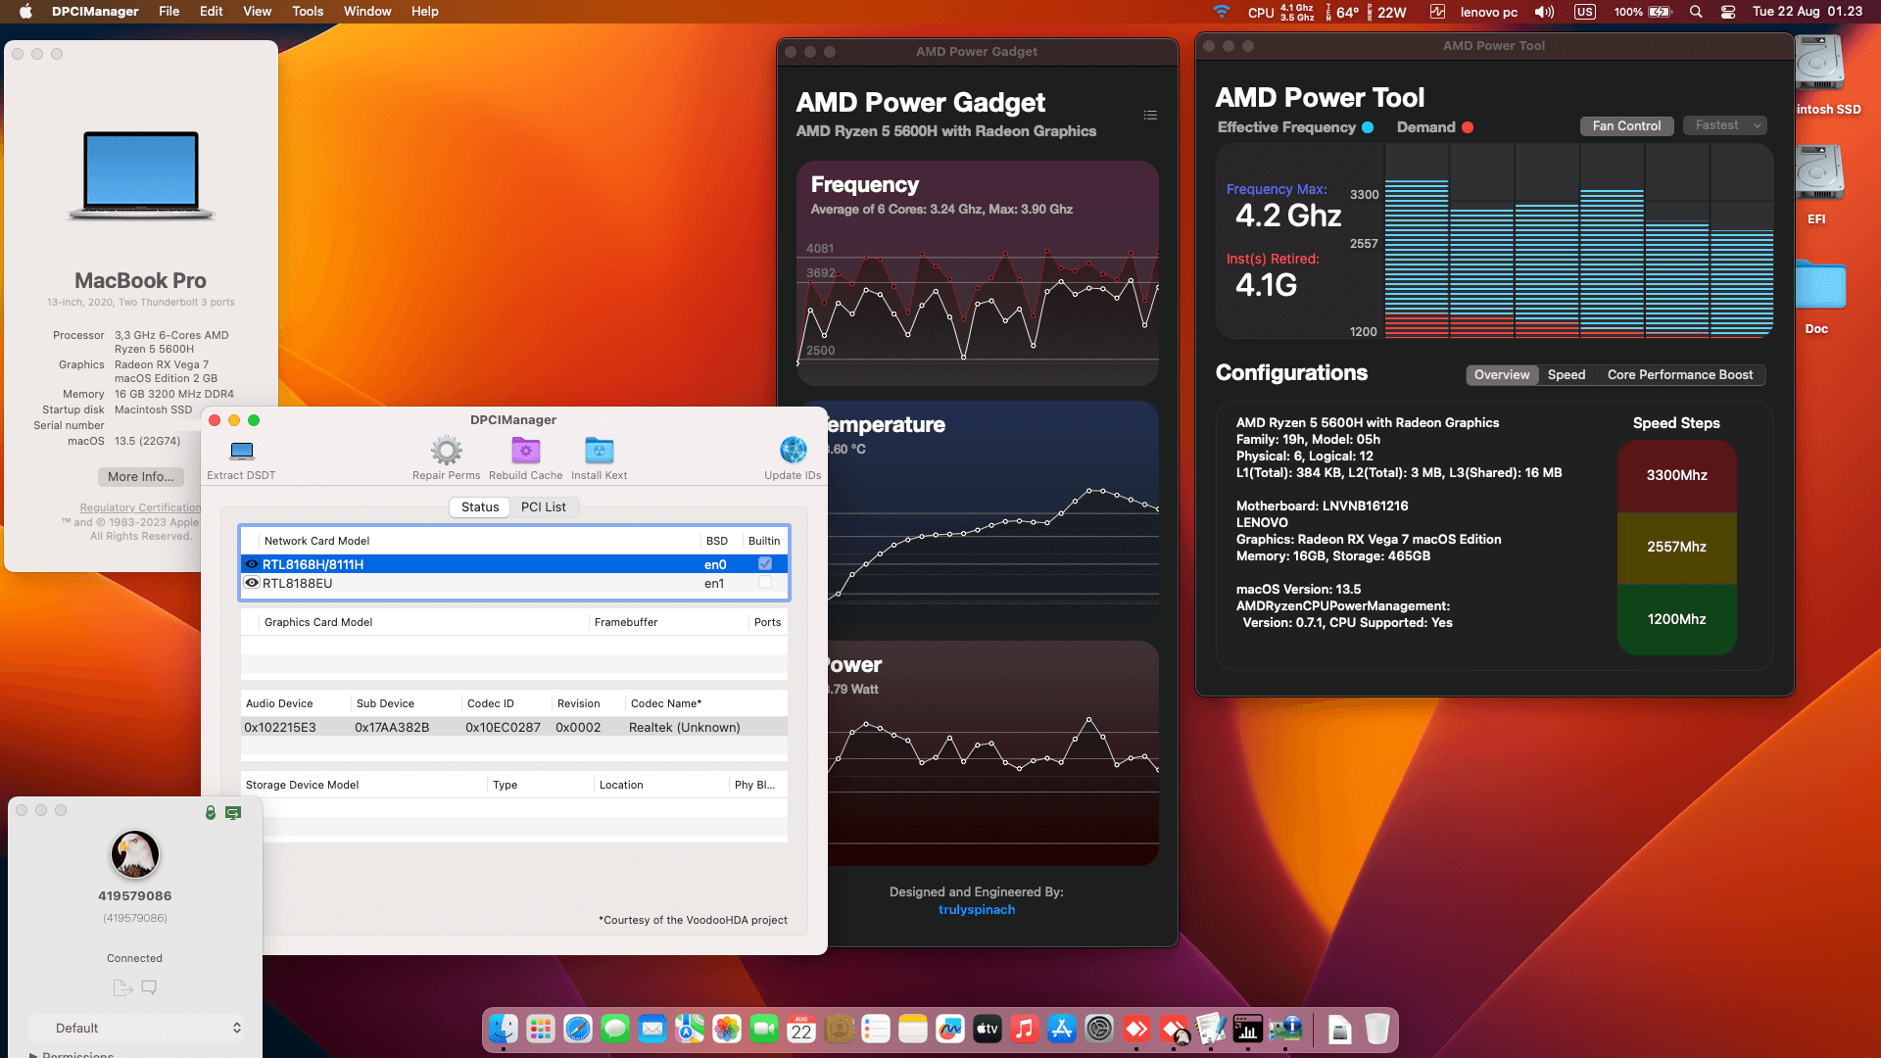
Task: Open the Fastest fan speed dropdown
Action: click(1725, 125)
